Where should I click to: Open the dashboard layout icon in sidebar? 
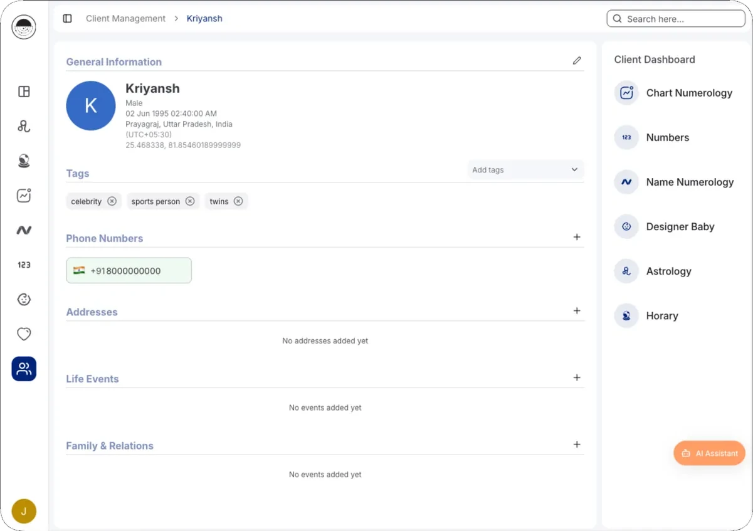[24, 92]
